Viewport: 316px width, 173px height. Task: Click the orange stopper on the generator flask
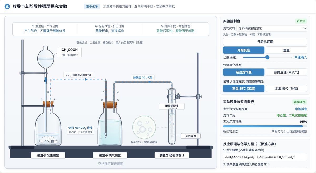(48, 104)
